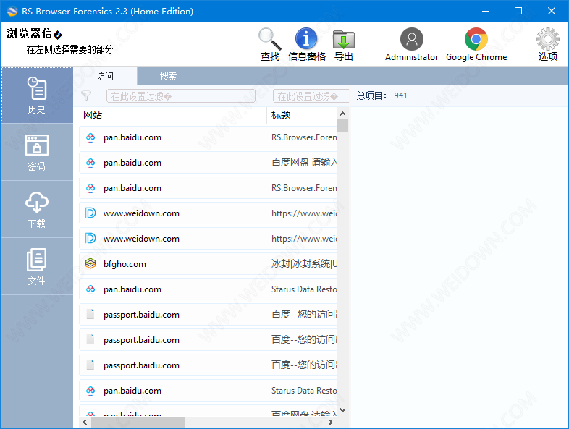
Task: Select first Starus Data Resto title
Action: point(304,289)
